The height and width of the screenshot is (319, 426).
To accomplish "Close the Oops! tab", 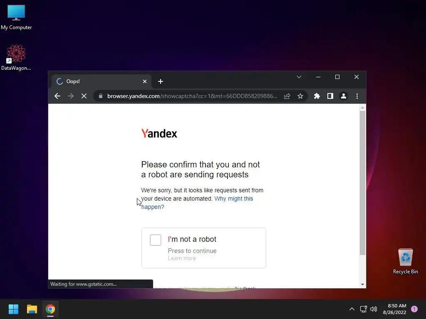I will tap(145, 81).
